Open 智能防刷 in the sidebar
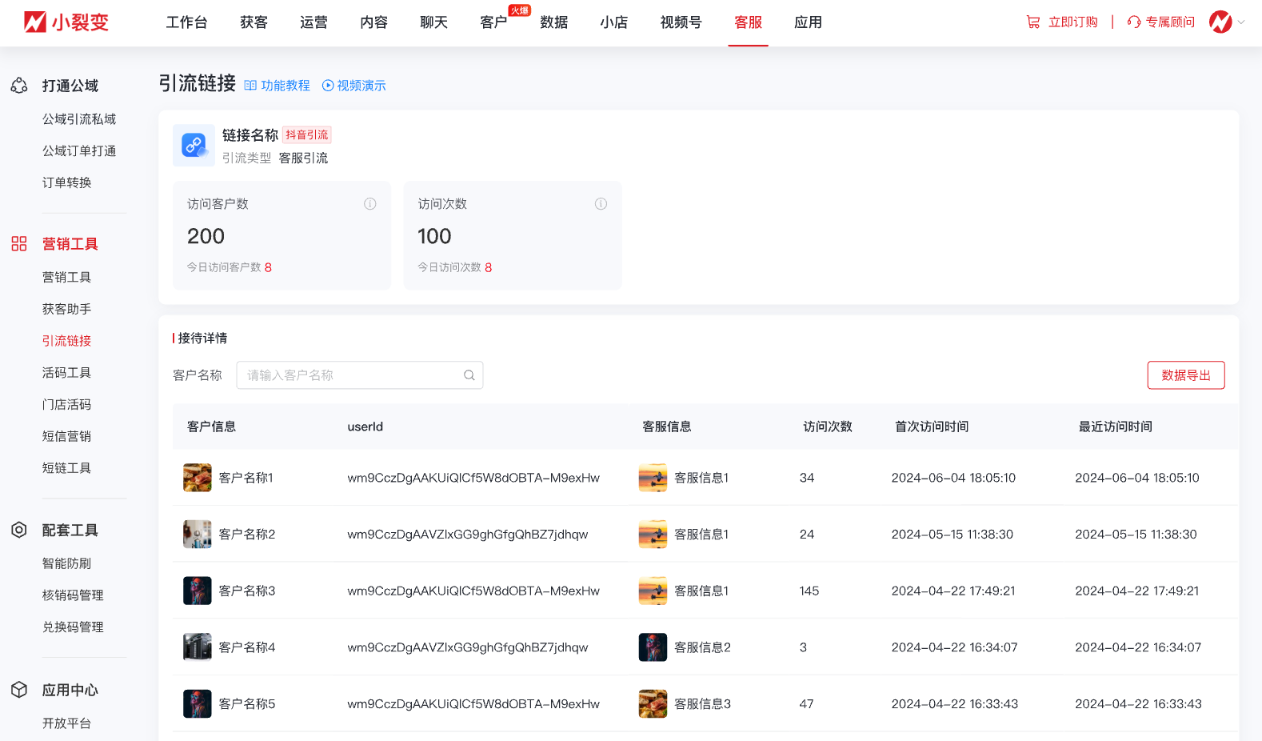 [x=66, y=563]
